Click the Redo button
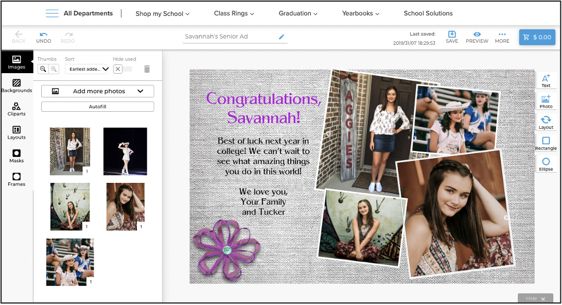Image resolution: width=562 pixels, height=305 pixels. coord(68,37)
